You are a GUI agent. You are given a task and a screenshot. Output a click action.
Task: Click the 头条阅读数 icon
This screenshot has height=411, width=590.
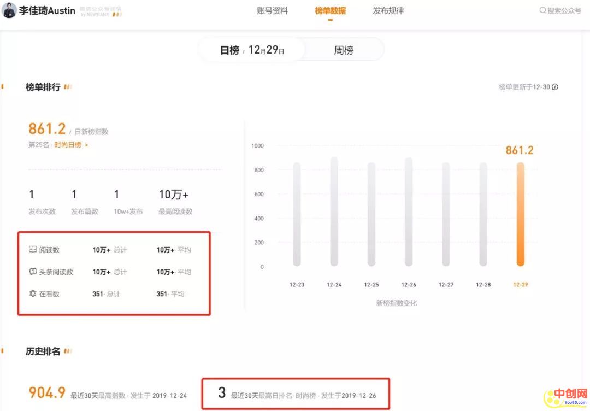pos(33,272)
